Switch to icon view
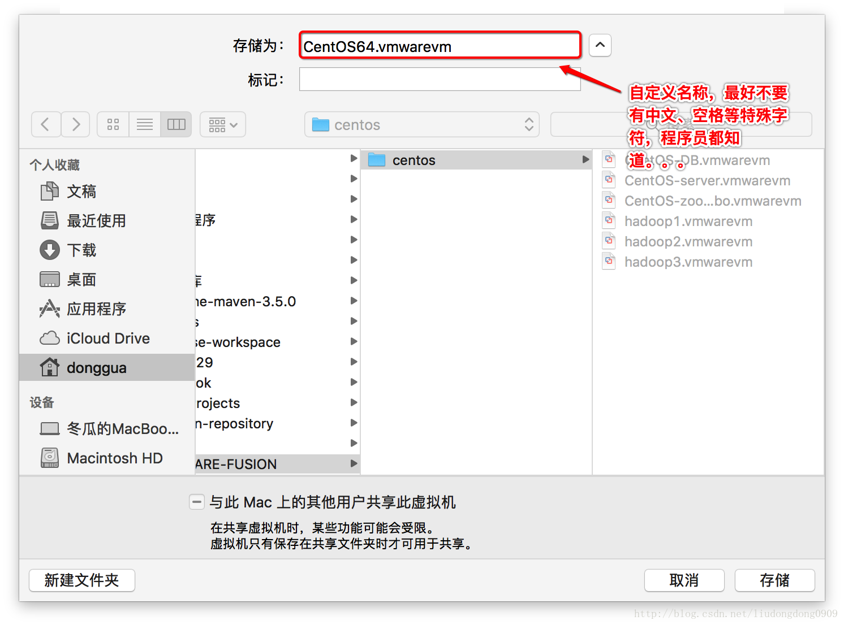Viewport: 844px width, 625px height. (113, 124)
